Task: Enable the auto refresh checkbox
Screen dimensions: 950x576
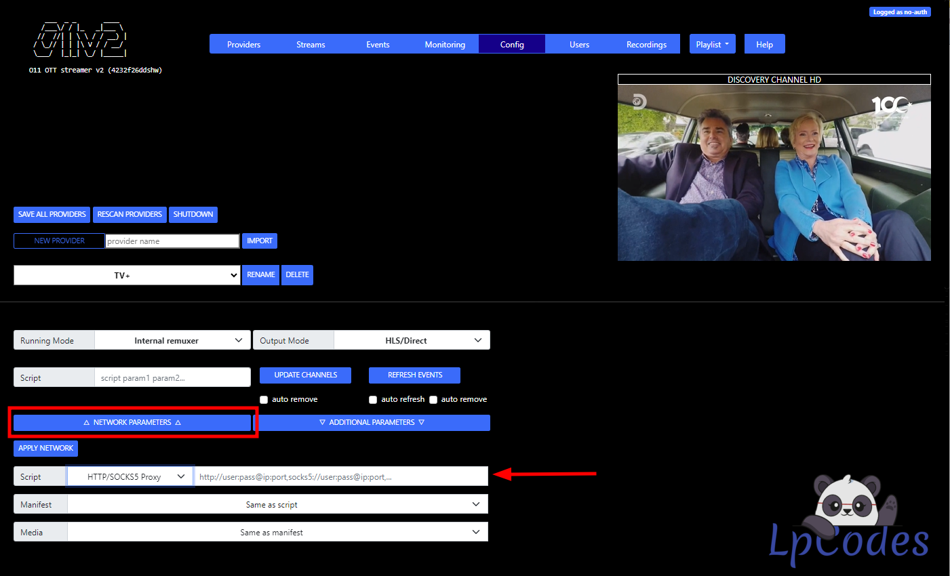Action: 373,400
